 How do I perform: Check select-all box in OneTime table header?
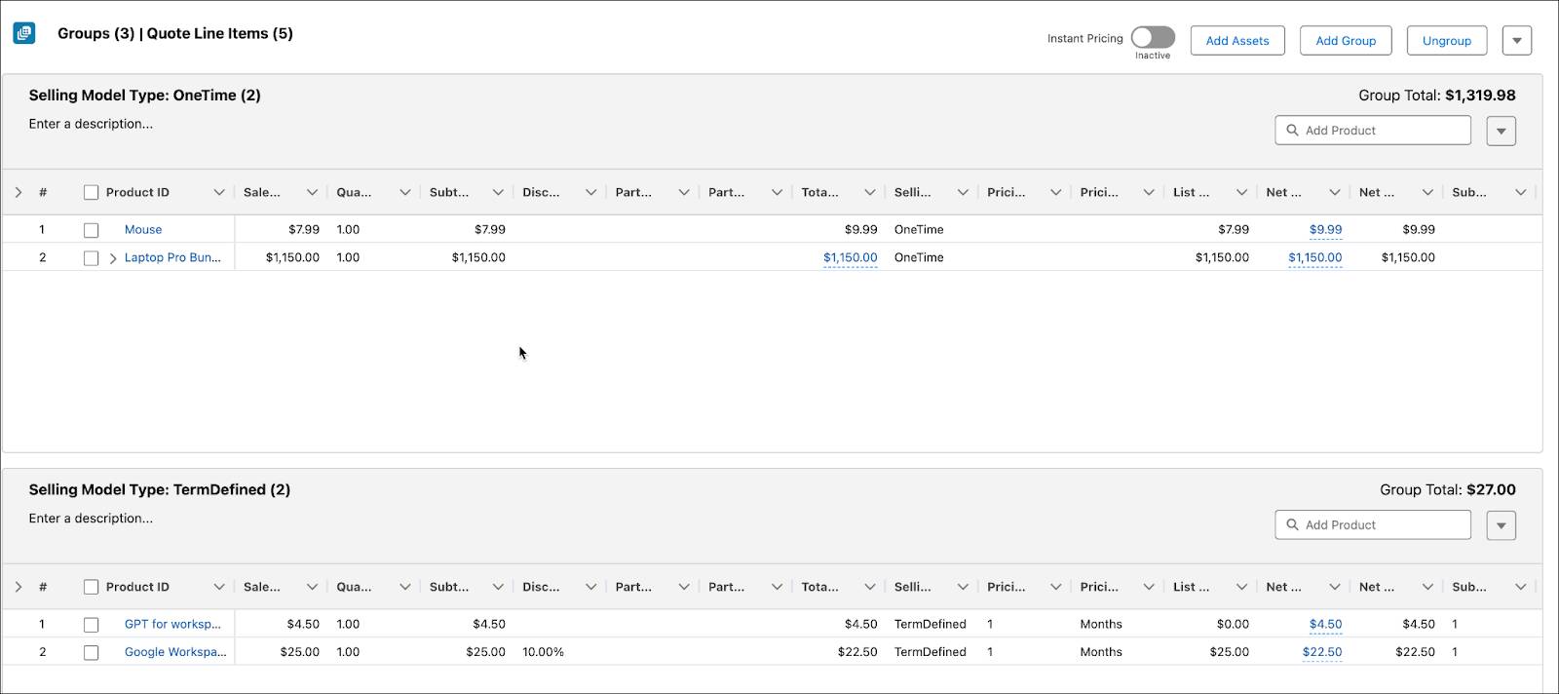coord(91,192)
